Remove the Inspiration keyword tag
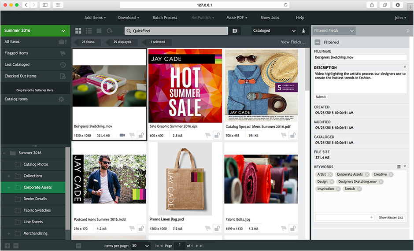 tap(338, 189)
